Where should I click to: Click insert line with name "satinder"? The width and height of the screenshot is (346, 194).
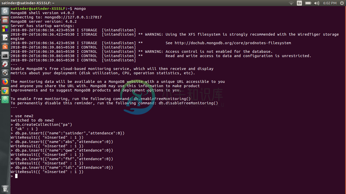68,133
